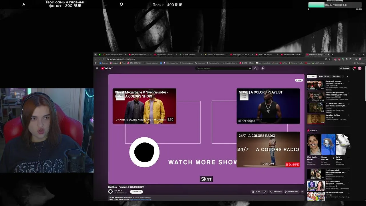
Task: Open the YouTube hamburger guide menu
Action: [97, 68]
